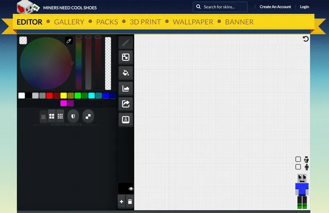Click the undo arrow on canvas
The width and height of the screenshot is (329, 213).
coord(306,39)
